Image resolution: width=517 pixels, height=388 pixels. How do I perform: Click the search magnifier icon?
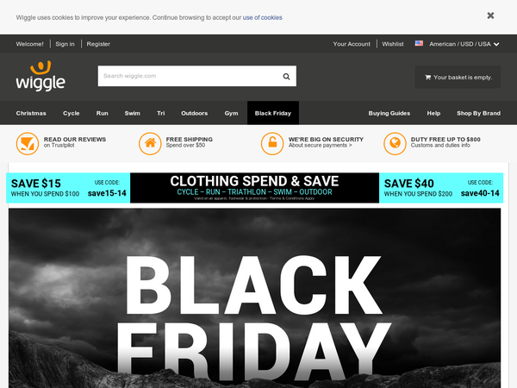click(286, 77)
